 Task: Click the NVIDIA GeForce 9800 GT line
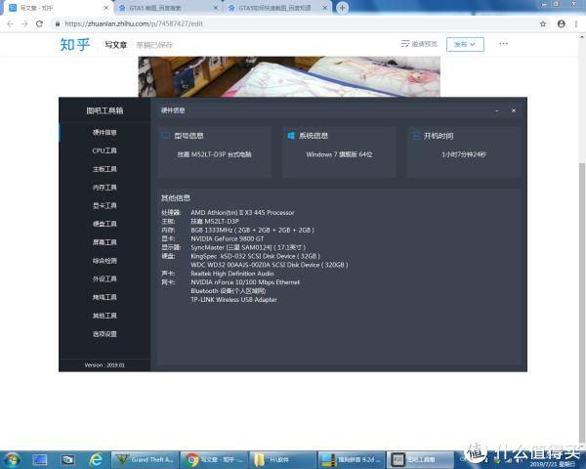tap(228, 238)
